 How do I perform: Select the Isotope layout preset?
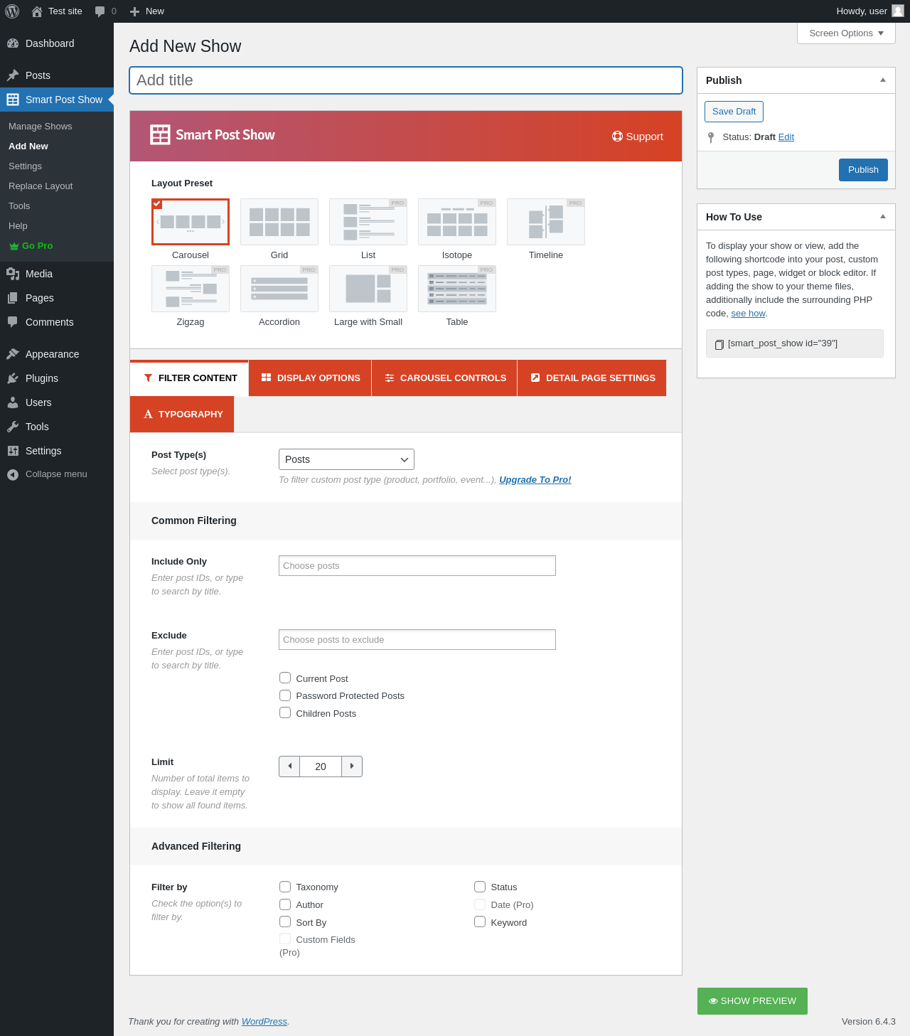pyautogui.click(x=457, y=222)
